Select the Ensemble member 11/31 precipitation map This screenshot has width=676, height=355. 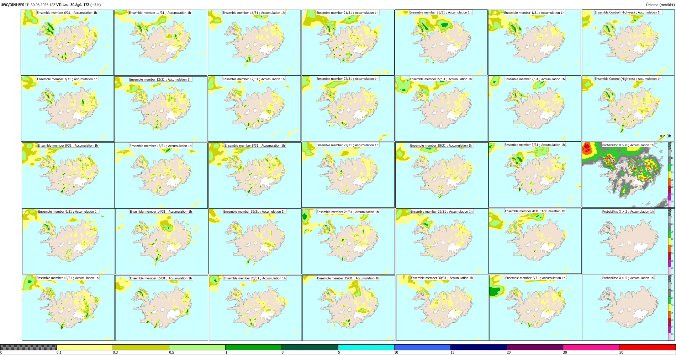click(160, 43)
